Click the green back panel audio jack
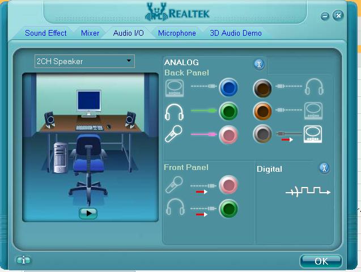 pos(228,111)
